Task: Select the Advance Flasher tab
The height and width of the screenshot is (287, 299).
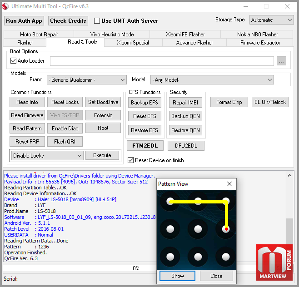Action: 194,43
